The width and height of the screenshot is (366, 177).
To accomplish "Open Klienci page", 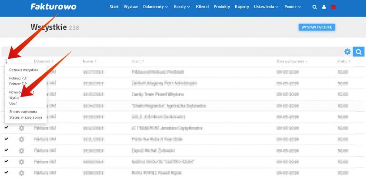I will tap(202, 7).
